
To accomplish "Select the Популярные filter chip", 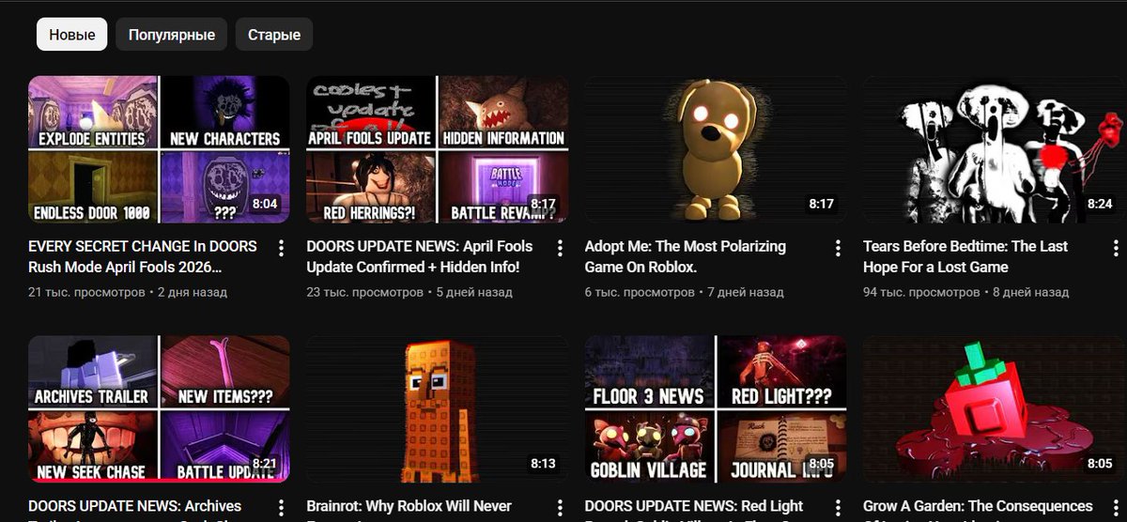I will click(x=172, y=35).
